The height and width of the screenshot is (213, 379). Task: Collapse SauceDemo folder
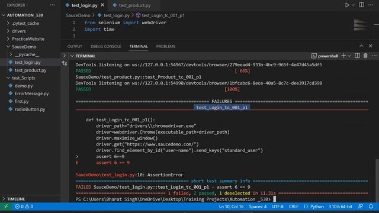pos(8,47)
